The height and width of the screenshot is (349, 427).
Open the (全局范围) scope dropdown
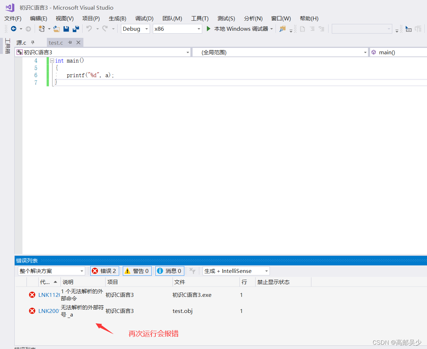point(280,52)
